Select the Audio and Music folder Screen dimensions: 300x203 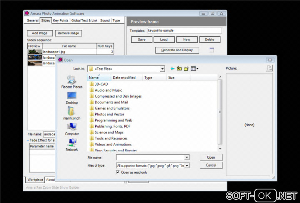coord(106,90)
